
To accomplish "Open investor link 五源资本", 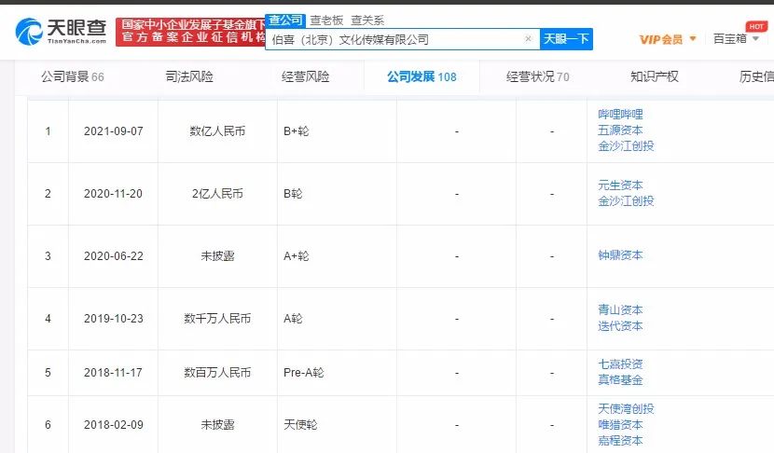I will click(x=620, y=130).
